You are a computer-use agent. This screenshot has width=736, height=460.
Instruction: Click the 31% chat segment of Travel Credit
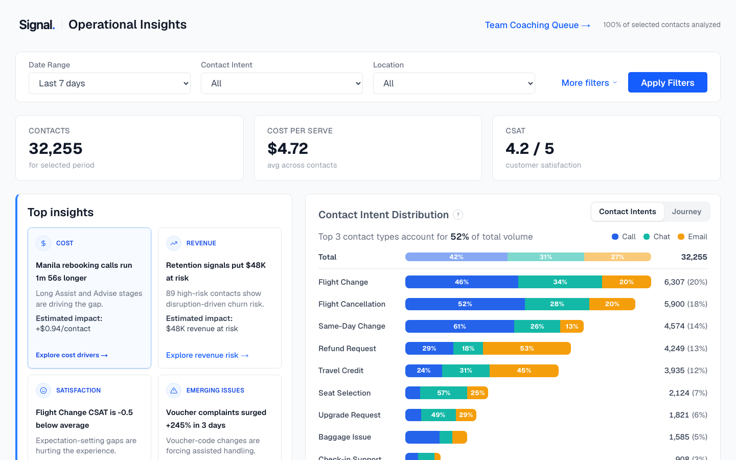point(466,371)
